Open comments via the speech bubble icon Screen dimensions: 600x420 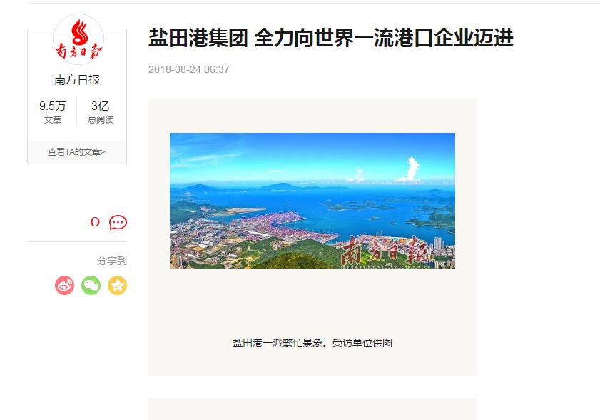(118, 222)
